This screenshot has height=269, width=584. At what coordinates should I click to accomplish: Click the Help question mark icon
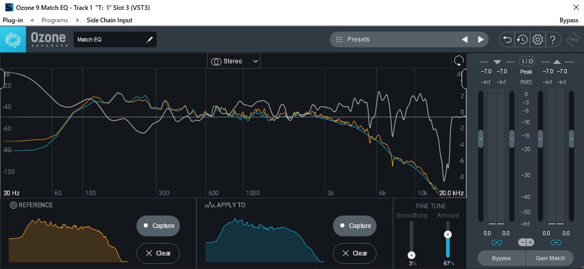tap(553, 39)
